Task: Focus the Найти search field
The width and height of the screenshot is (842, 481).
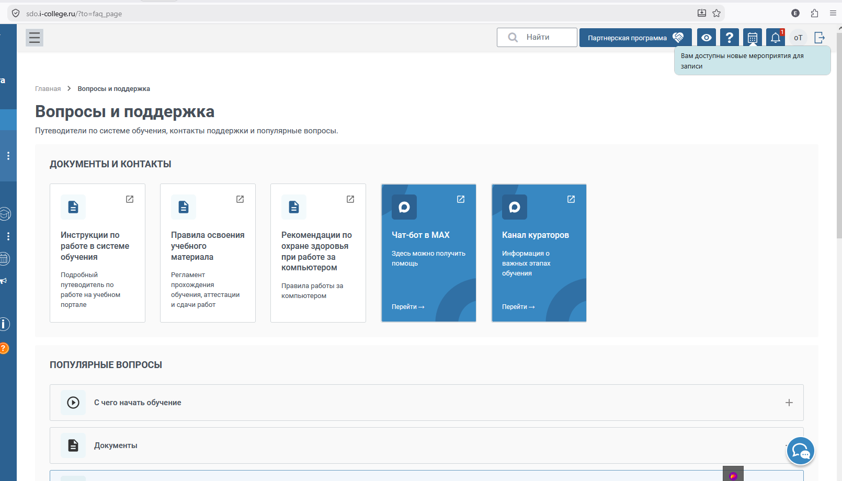Action: [537, 38]
